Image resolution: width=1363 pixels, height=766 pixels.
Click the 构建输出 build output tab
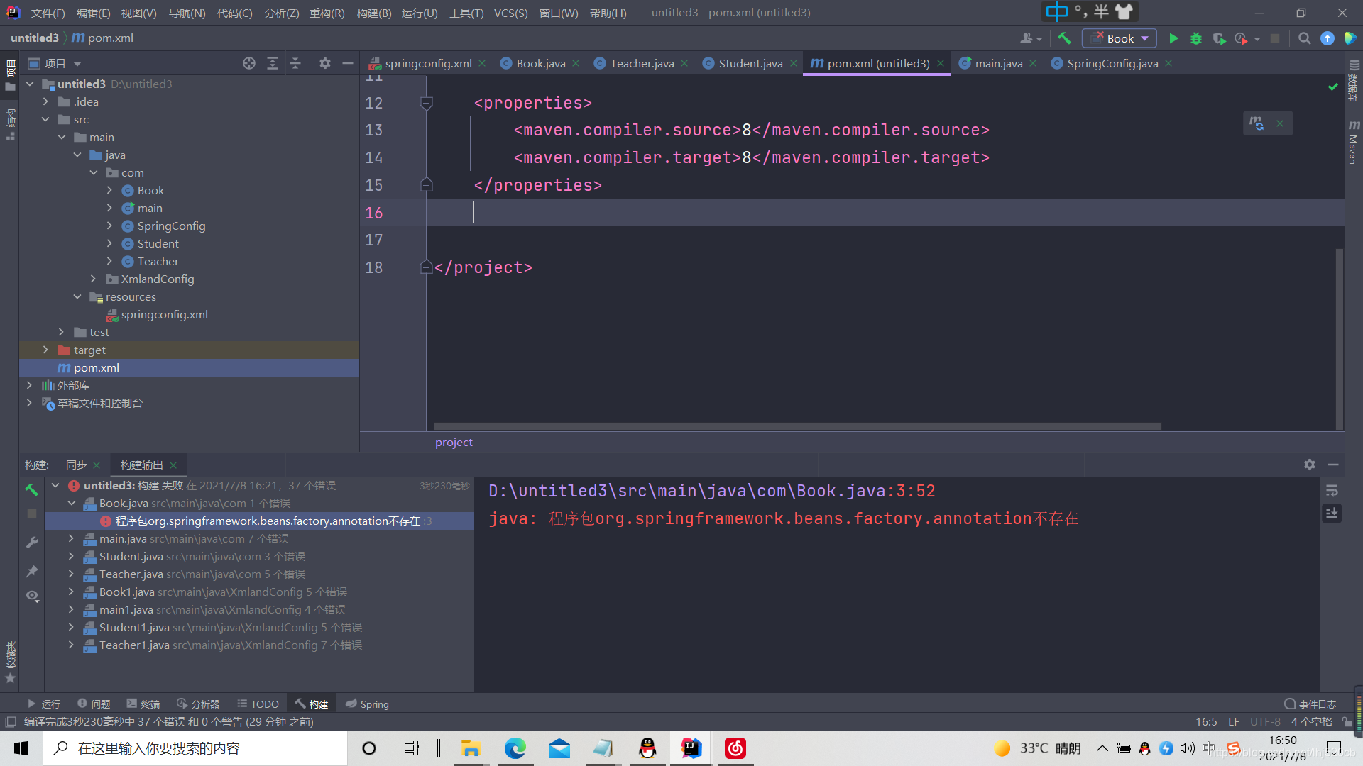pyautogui.click(x=142, y=465)
